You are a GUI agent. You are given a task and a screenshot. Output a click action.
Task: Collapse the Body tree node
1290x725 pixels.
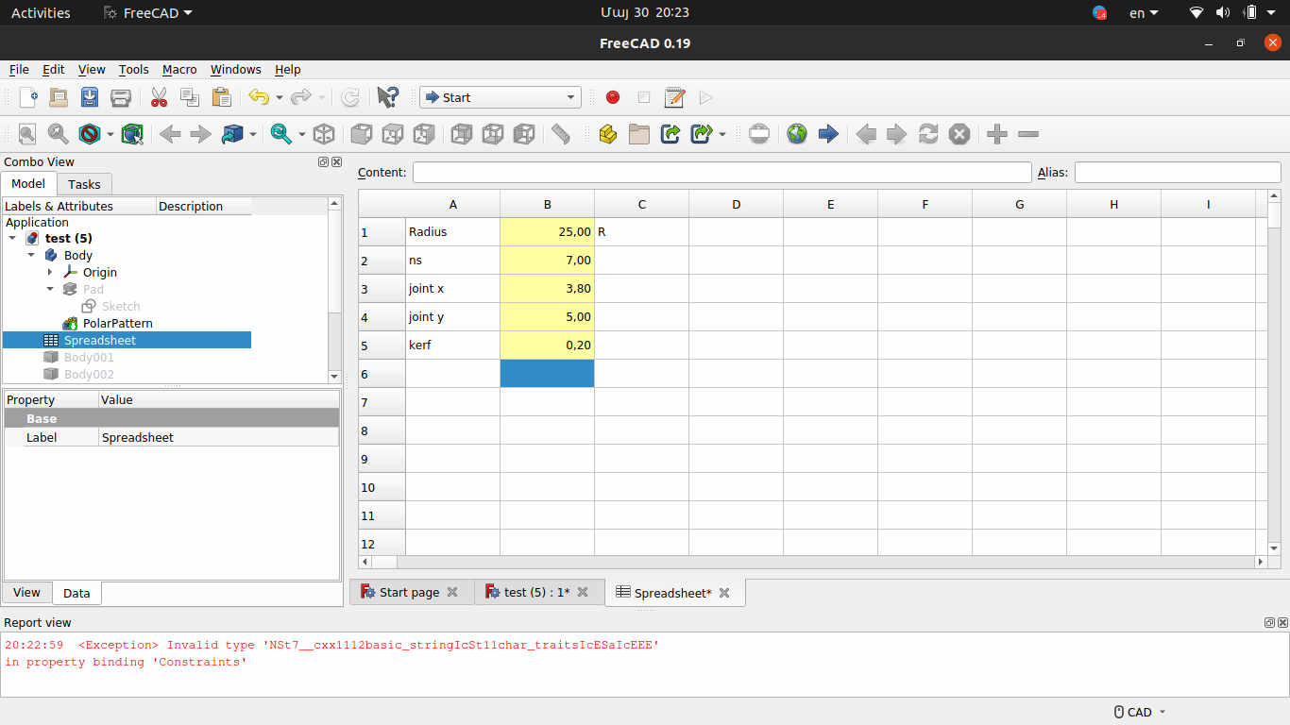[31, 256]
